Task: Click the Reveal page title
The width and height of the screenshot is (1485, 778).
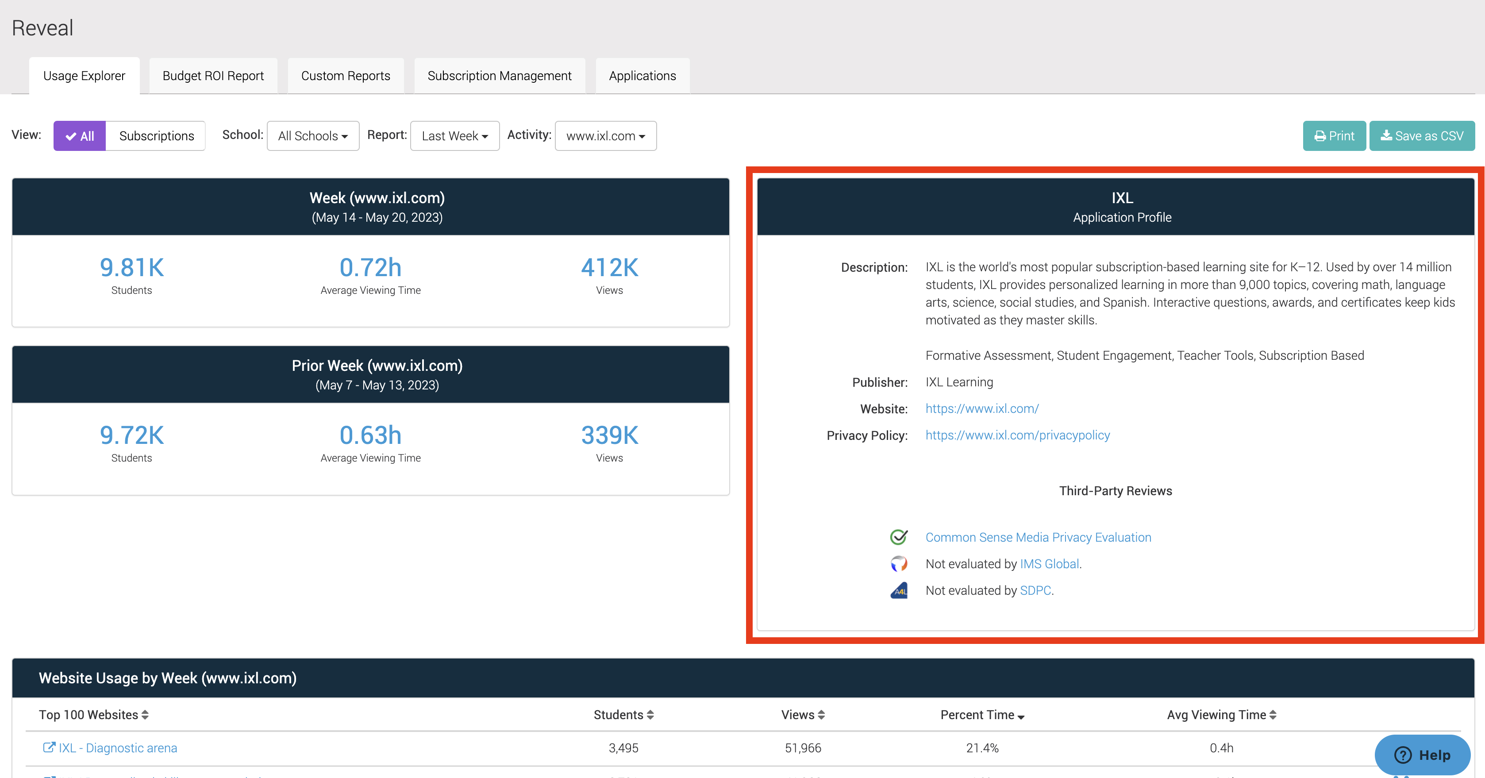Action: click(x=42, y=28)
